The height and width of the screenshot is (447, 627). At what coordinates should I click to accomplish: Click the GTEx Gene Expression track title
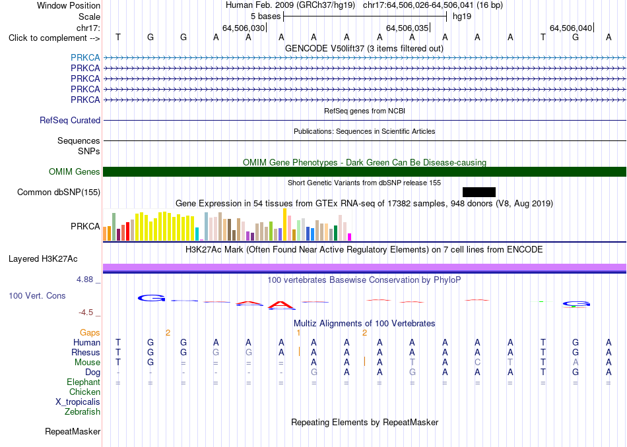(364, 203)
